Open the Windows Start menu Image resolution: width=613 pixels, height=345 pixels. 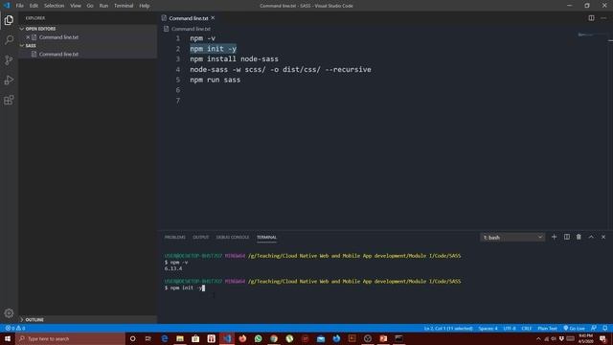(8, 338)
